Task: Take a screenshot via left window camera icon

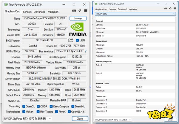Action: point(74,11)
